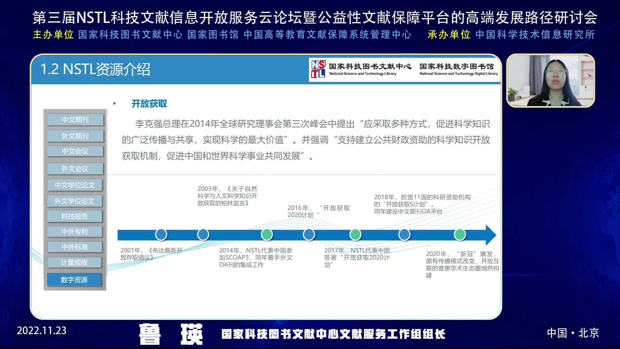Screen dimensions: 620x349
Task: Select the blue 2016 timeline marker
Action: click(x=309, y=235)
